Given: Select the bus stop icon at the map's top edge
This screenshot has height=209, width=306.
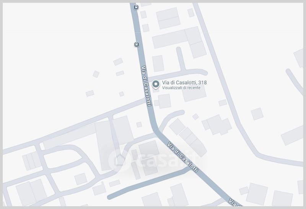Looking at the screenshot, I should pos(136,7).
